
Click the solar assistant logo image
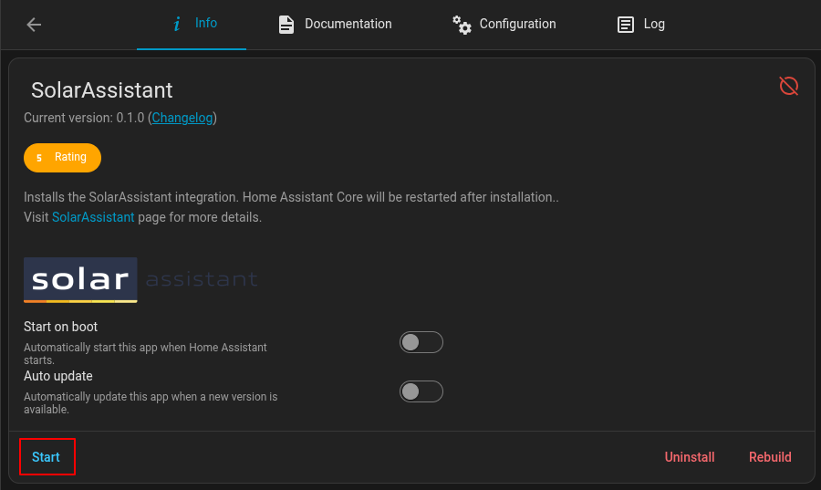tap(140, 279)
